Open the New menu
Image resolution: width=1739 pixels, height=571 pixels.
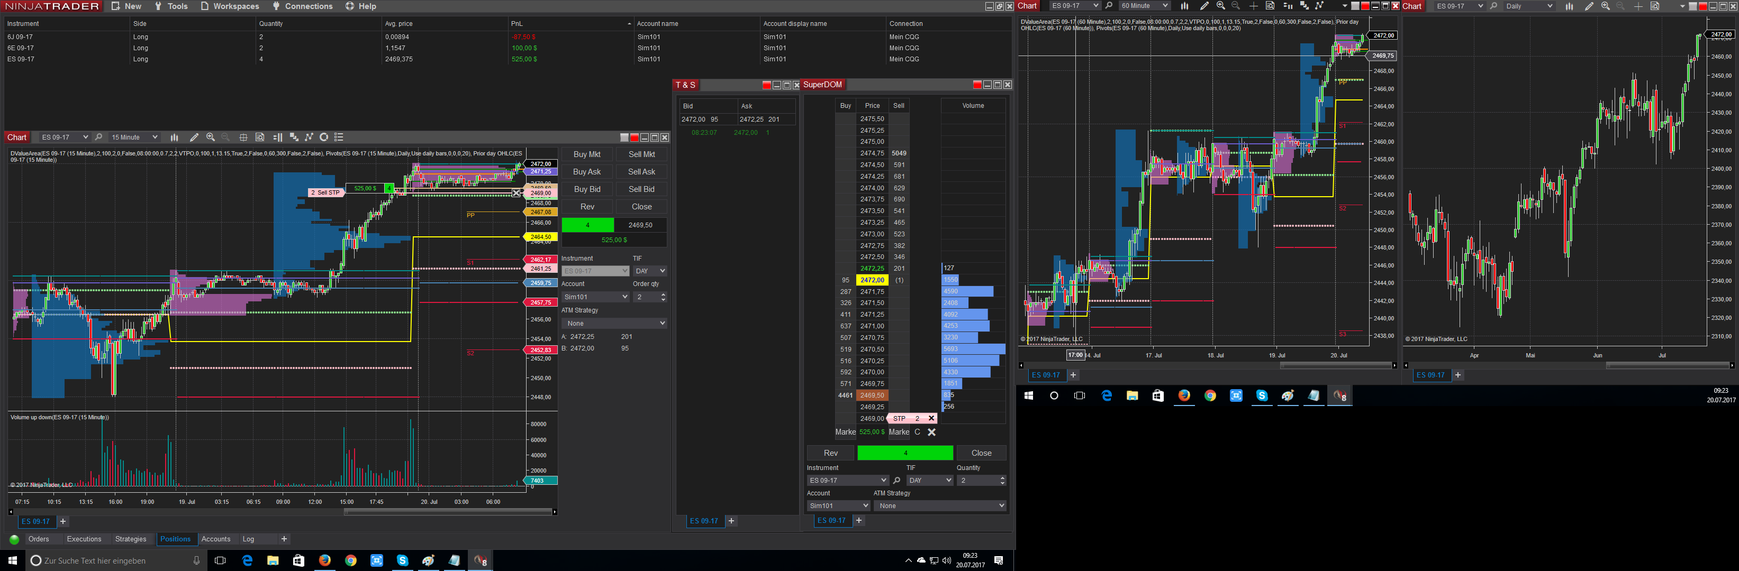point(126,6)
